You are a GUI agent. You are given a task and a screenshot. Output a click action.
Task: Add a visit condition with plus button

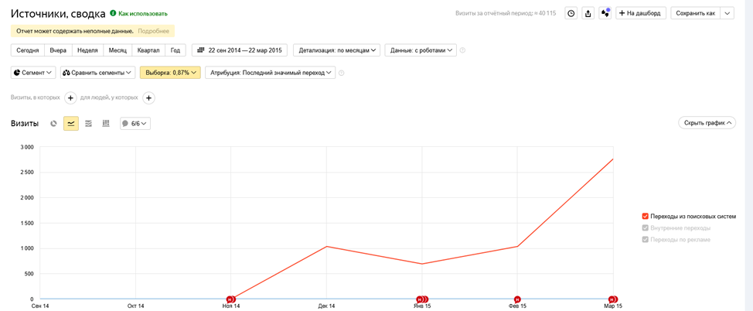(70, 98)
